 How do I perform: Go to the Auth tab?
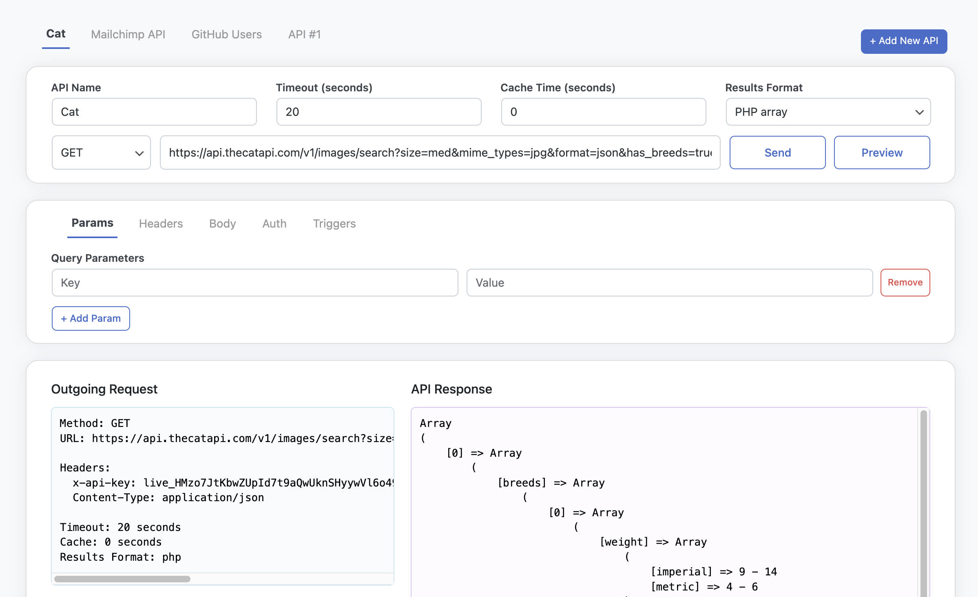(x=274, y=223)
